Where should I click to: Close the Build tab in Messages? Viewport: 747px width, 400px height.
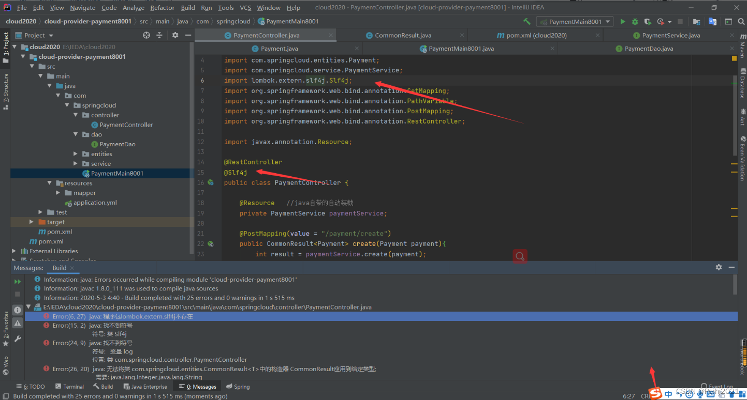click(x=72, y=268)
